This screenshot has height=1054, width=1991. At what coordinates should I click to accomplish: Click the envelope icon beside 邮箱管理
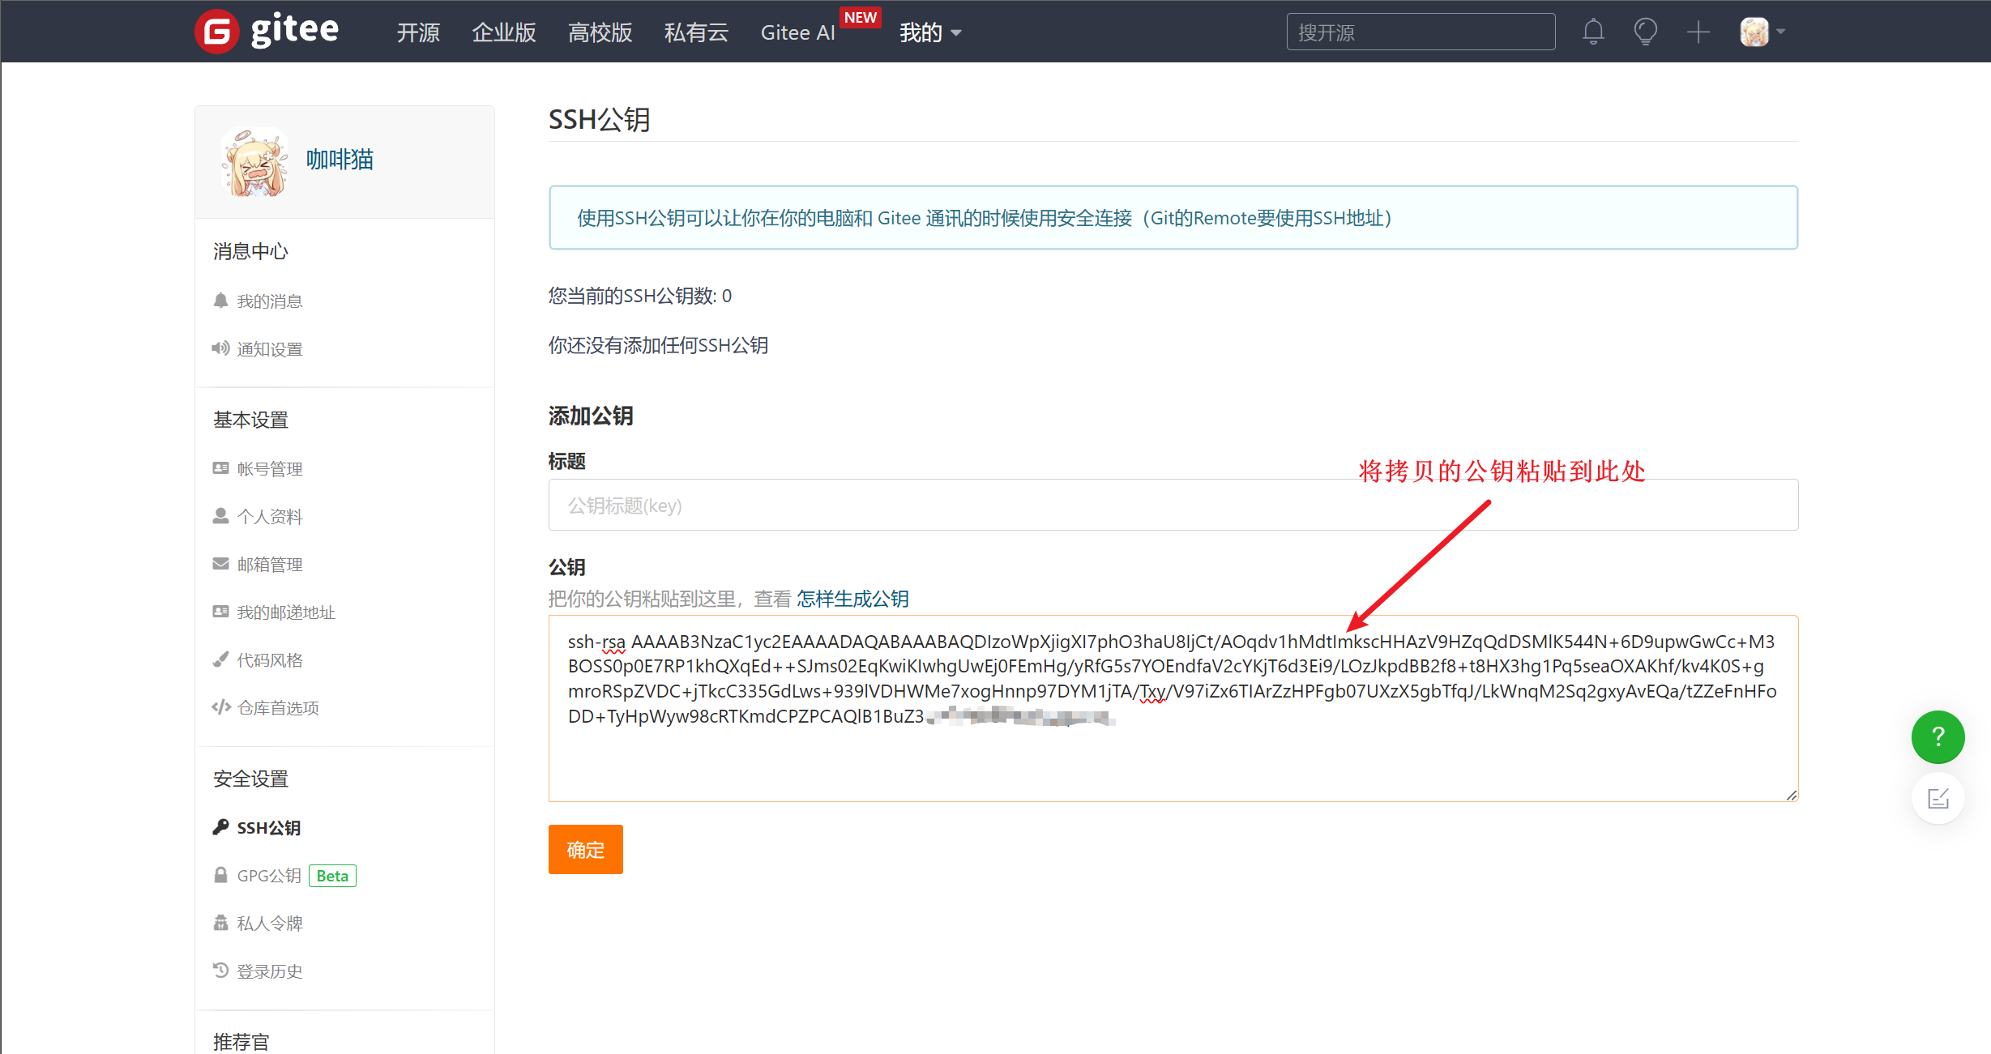point(220,564)
